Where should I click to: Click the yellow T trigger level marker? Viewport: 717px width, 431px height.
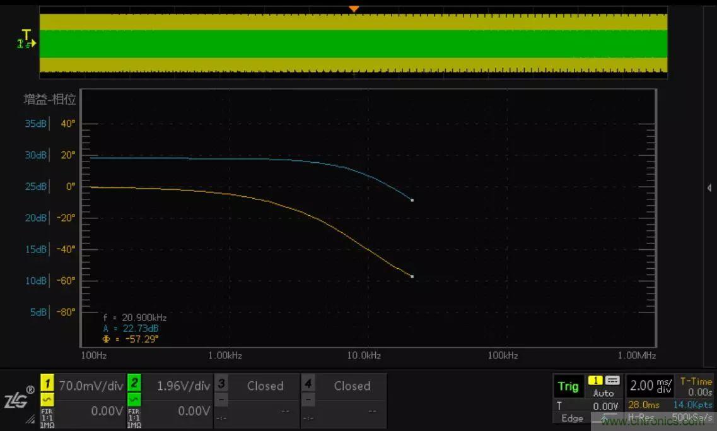pos(26,34)
